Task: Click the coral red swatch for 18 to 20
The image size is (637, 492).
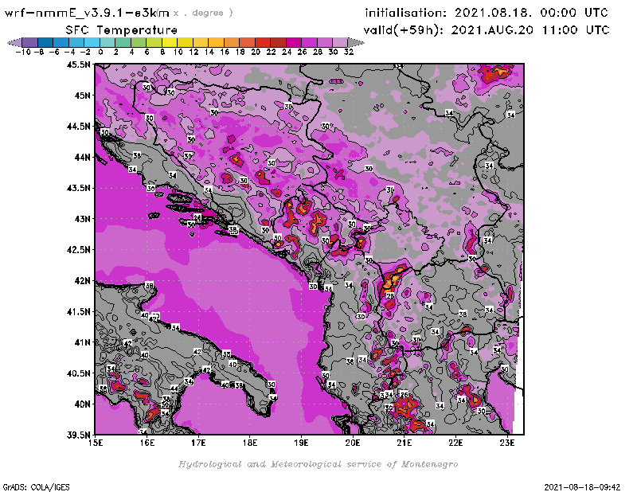Action: 247,42
